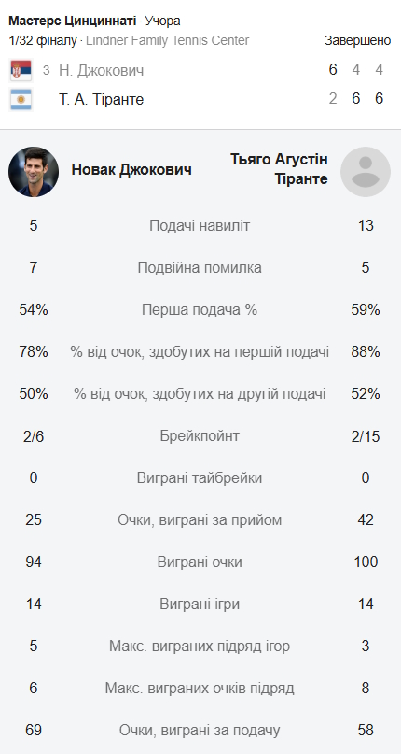
Task: Select the Подачі навиліт statistic row
Action: [200, 225]
